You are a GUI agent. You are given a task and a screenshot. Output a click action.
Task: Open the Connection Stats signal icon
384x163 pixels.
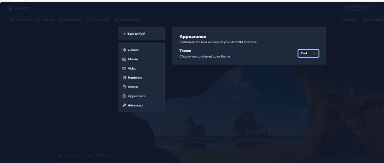364,20
